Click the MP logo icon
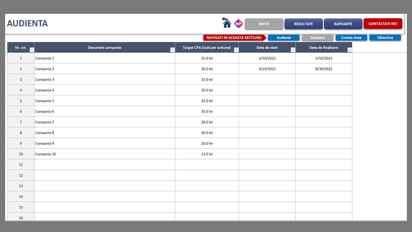The height and width of the screenshot is (232, 412). pos(238,24)
